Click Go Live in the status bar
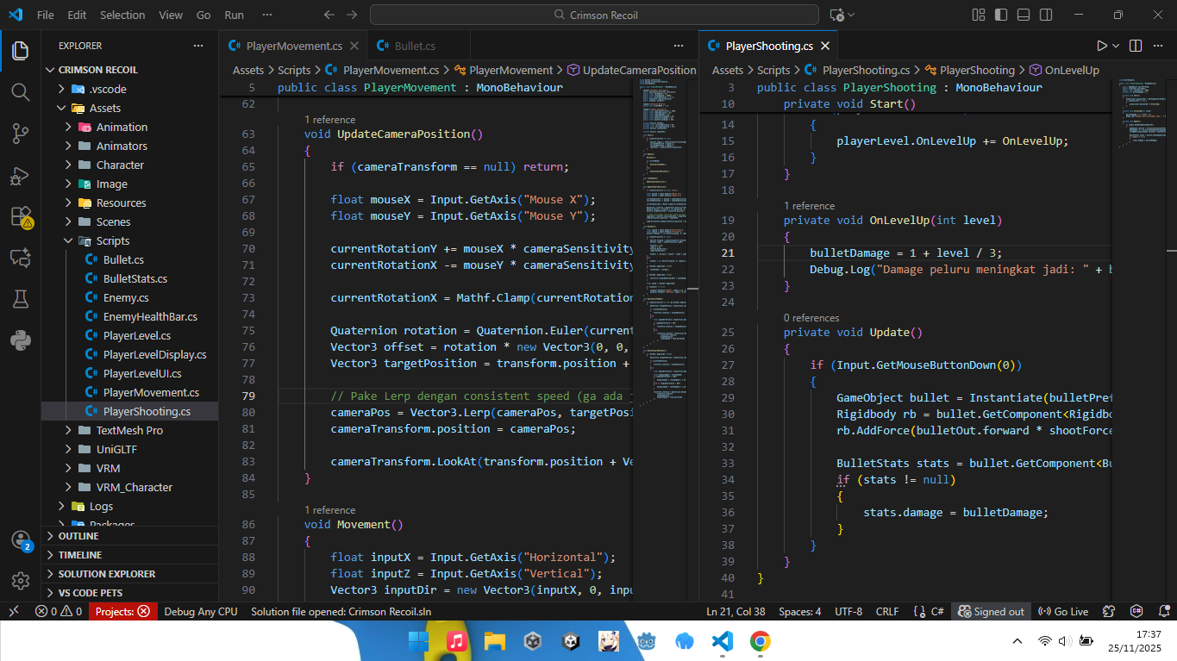 coord(1063,611)
